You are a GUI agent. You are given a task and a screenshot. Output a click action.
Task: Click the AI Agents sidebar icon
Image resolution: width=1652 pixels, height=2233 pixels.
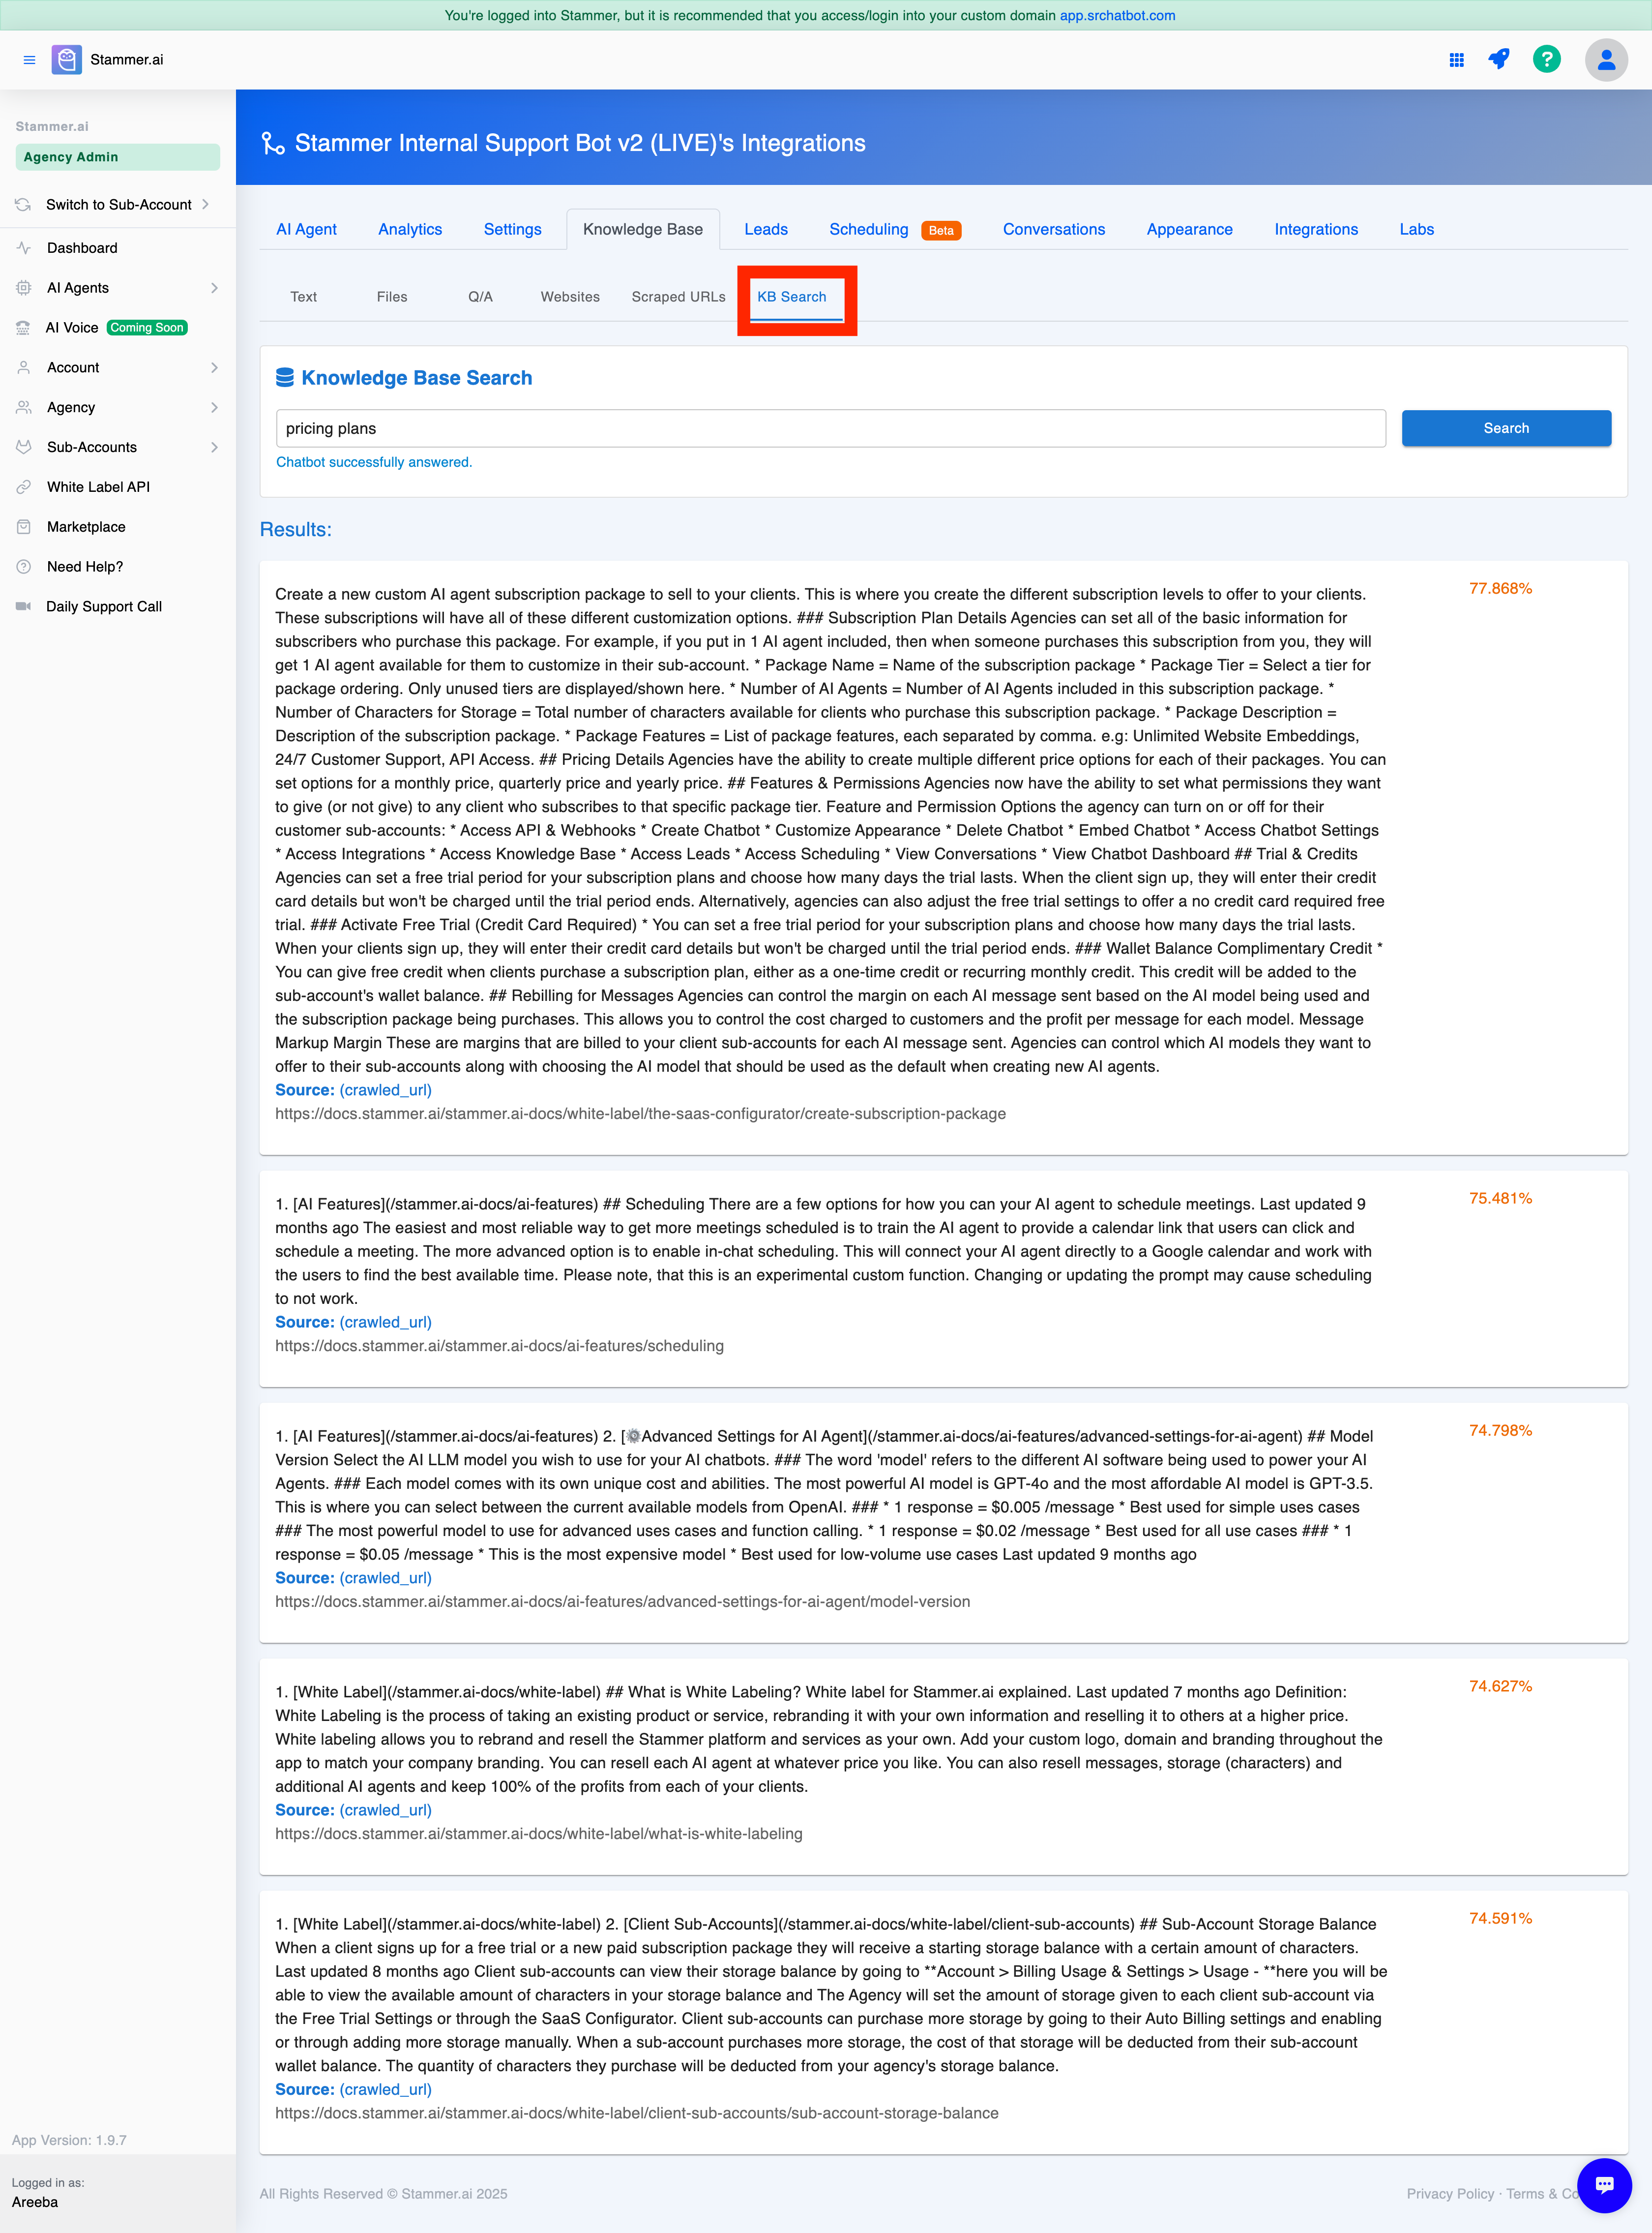point(24,288)
